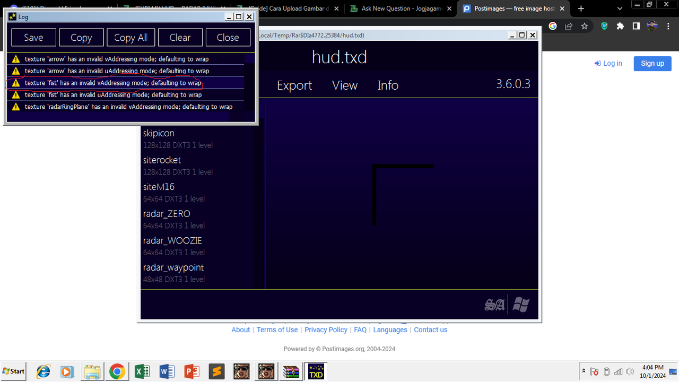This screenshot has width=679, height=382.
Task: Switch to the Ask New Question Jogjagamers tab
Action: 401,8
